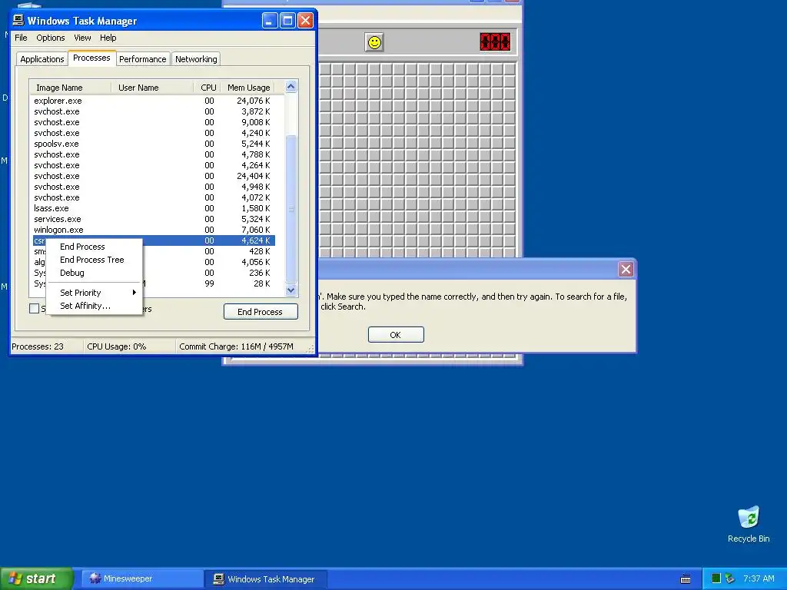Select the process row using 428 K

pos(154,251)
